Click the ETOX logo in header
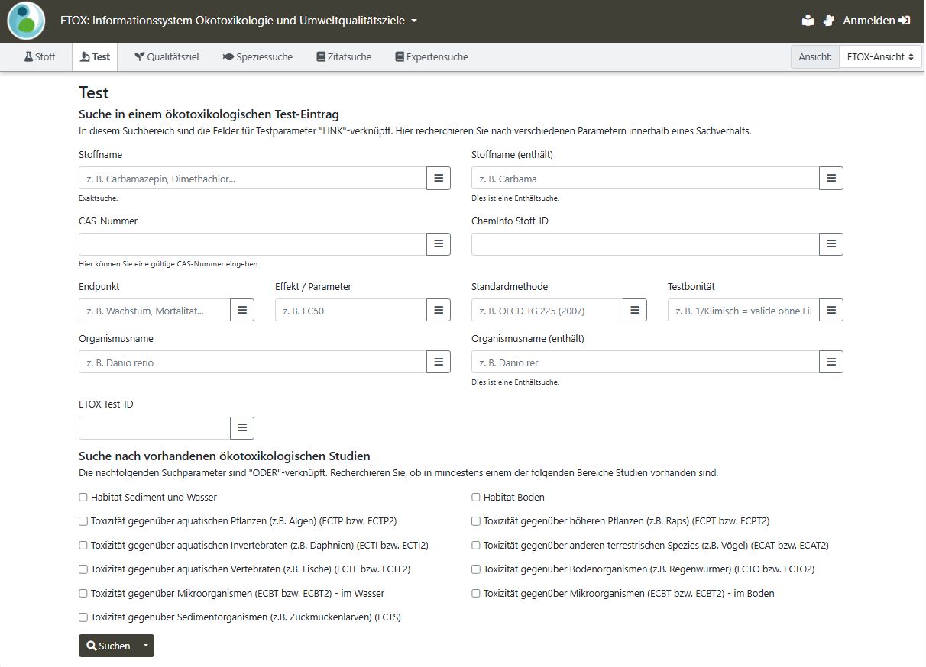 26,21
